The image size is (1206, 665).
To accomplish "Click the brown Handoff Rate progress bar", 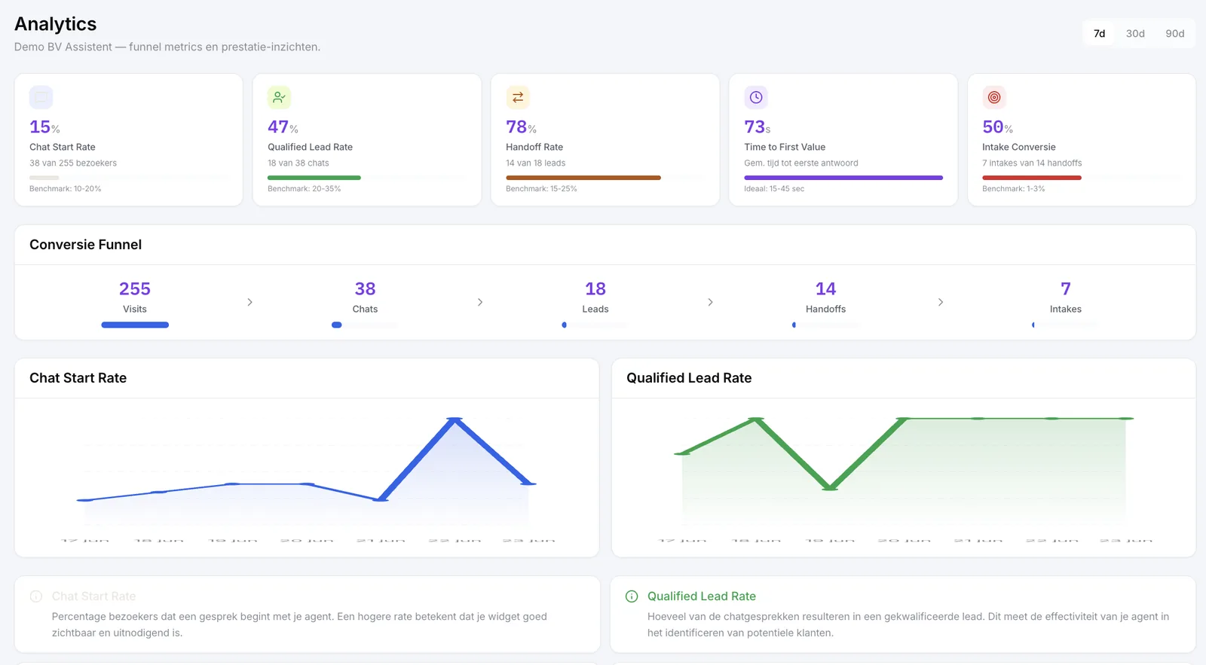I will [x=583, y=178].
